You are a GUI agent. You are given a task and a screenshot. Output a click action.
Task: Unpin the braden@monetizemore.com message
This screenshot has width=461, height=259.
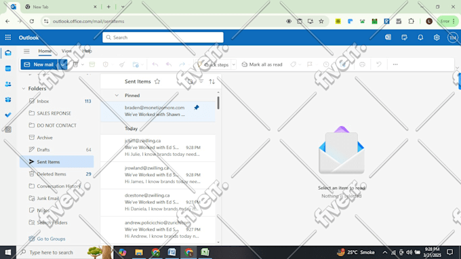[x=197, y=108]
